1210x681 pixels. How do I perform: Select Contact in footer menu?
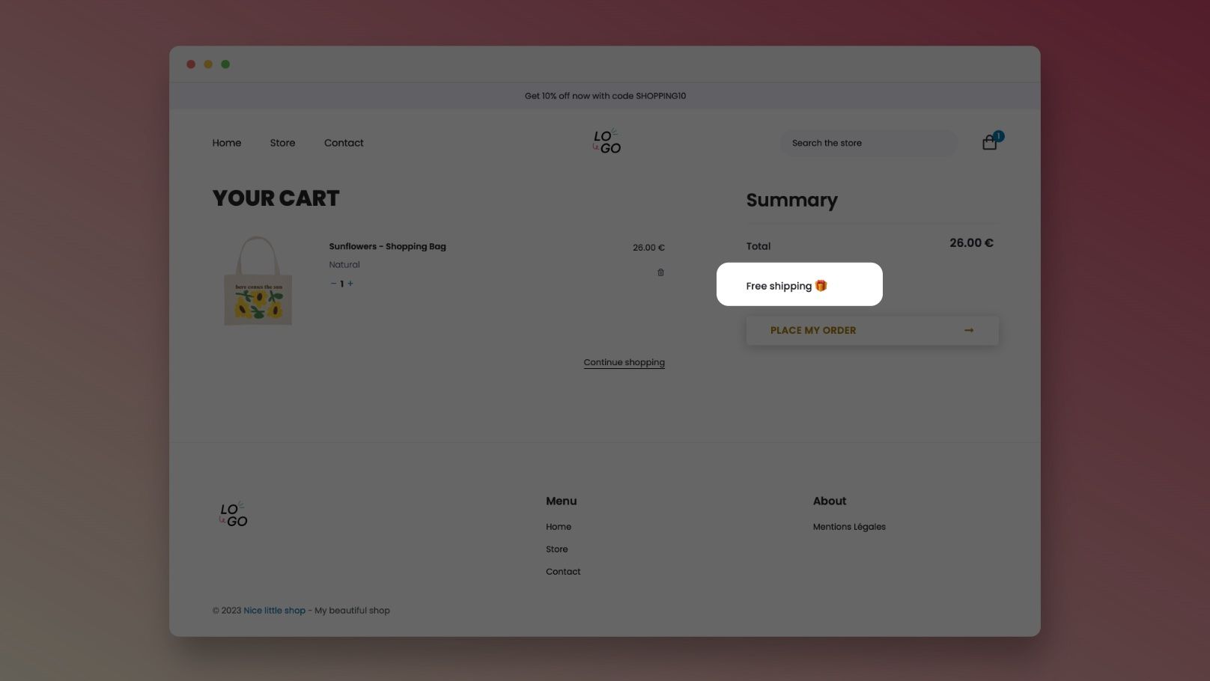coord(563,572)
